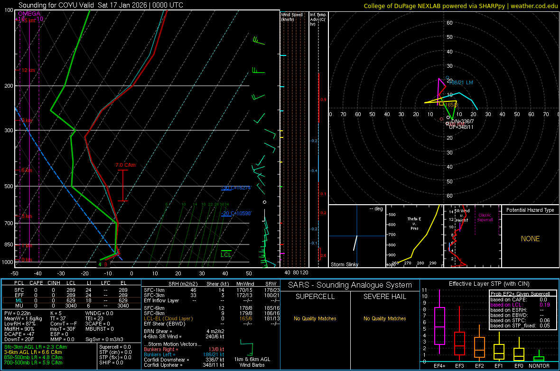560x371 pixels.
Task: Open the 'Theta E v. Pres' inset plot
Action: 414,236
